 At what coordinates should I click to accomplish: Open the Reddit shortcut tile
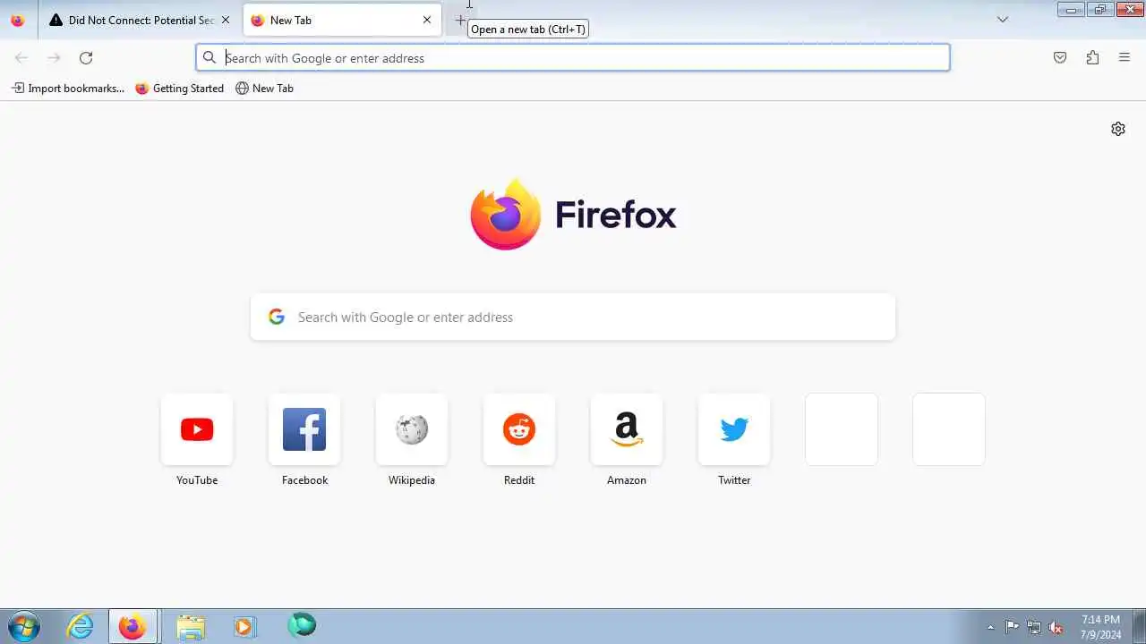519,429
